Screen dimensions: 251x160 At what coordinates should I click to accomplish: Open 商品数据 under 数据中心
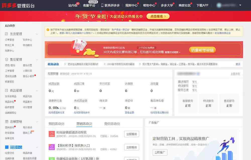click(27, 153)
